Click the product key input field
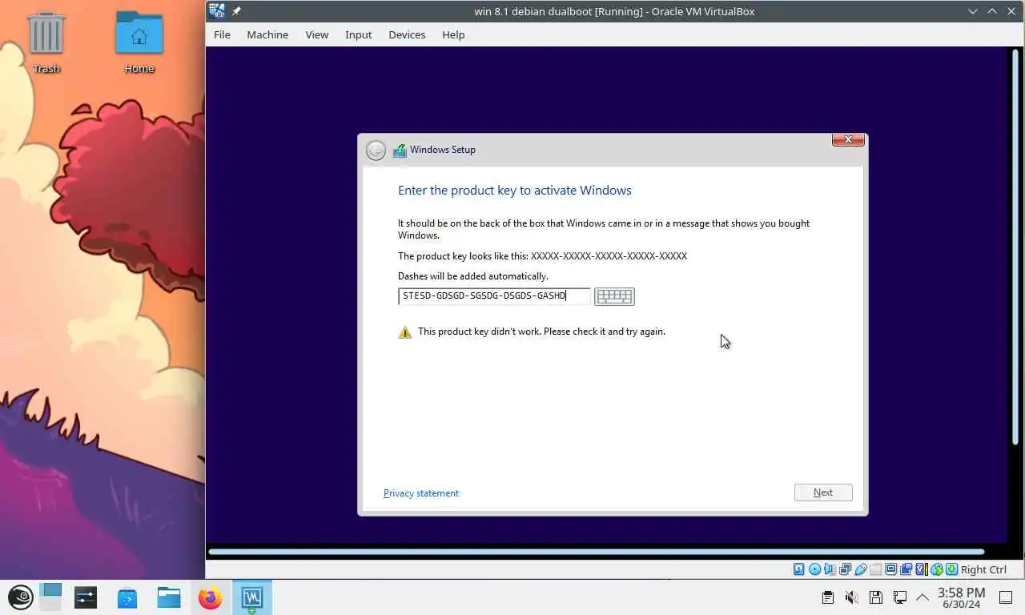Screen dimensions: 1025x615 [494, 296]
